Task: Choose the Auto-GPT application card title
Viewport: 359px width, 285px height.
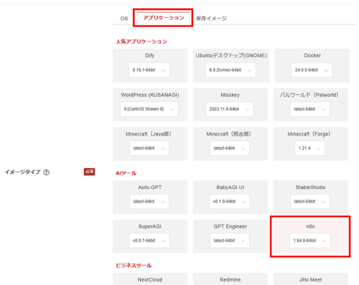Action: click(x=150, y=187)
